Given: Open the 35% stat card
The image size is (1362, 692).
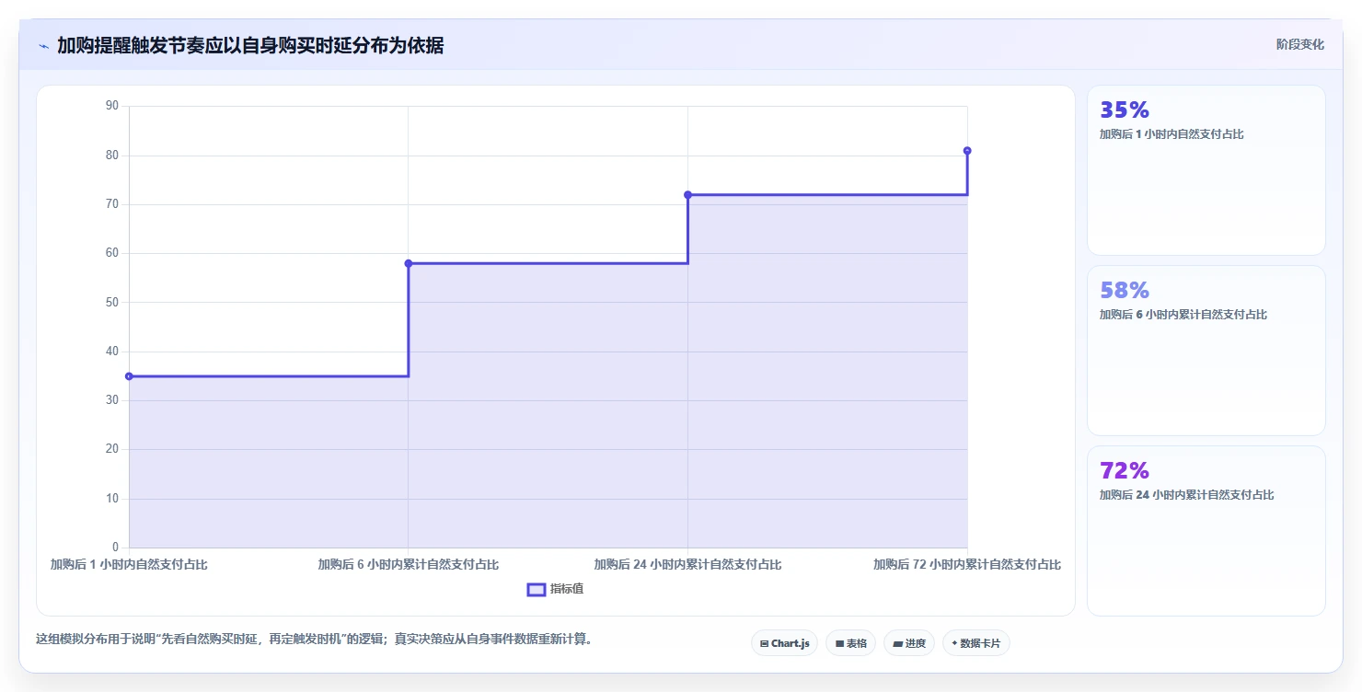Looking at the screenshot, I should 1206,170.
